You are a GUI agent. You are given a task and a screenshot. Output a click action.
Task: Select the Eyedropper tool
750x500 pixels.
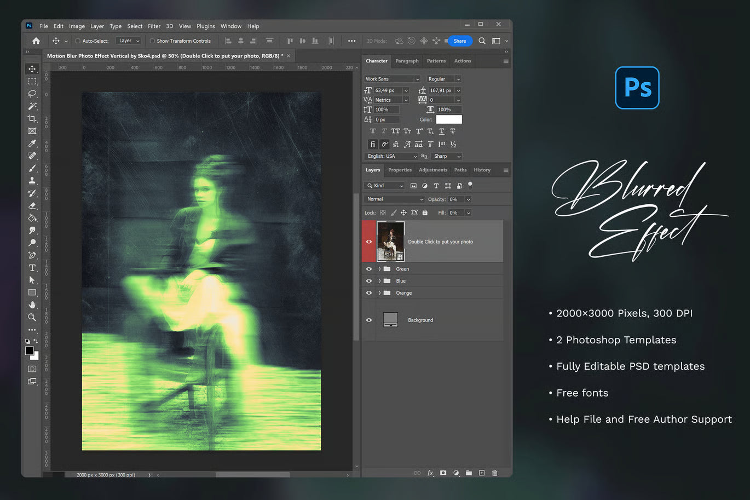pyautogui.click(x=32, y=143)
